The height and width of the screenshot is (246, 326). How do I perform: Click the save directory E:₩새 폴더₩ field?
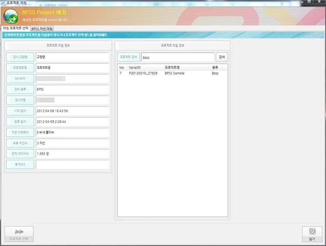pos(72,132)
